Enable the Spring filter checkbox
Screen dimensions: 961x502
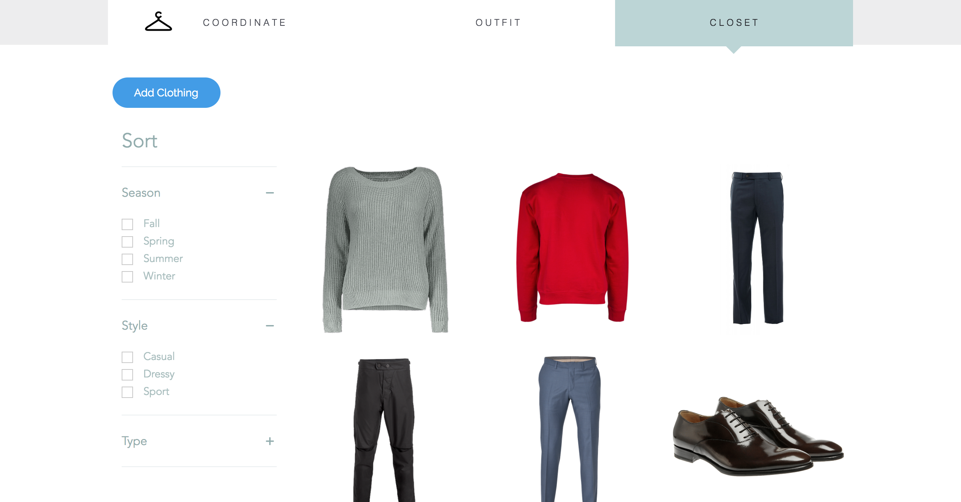tap(127, 242)
